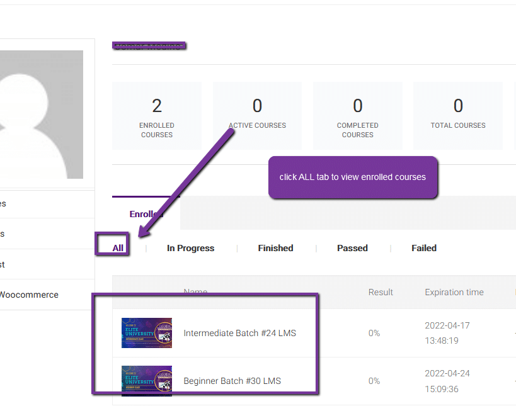Open Intermediate Batch #24 course thumbnail
Image resolution: width=516 pixels, height=411 pixels.
coord(146,333)
